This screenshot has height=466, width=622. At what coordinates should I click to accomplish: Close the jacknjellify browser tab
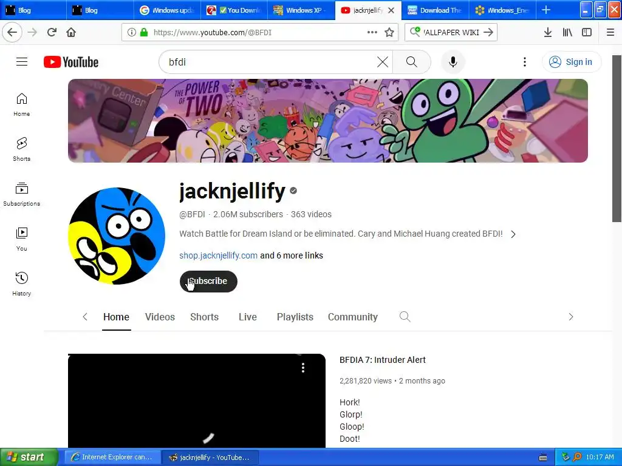[x=391, y=10]
